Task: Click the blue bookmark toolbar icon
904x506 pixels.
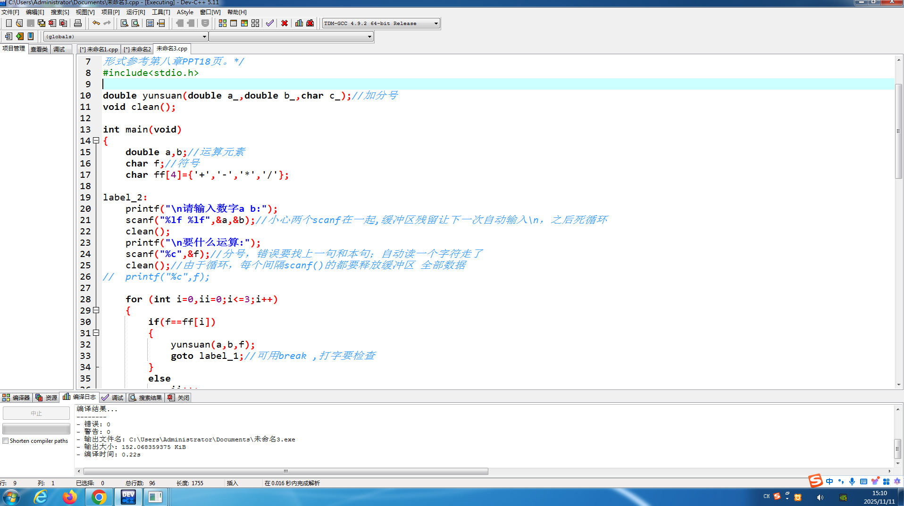Action: tap(31, 36)
